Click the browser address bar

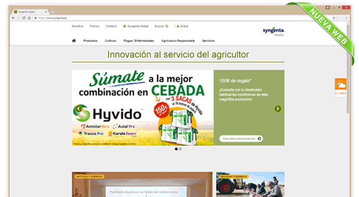pyautogui.click(x=179, y=18)
